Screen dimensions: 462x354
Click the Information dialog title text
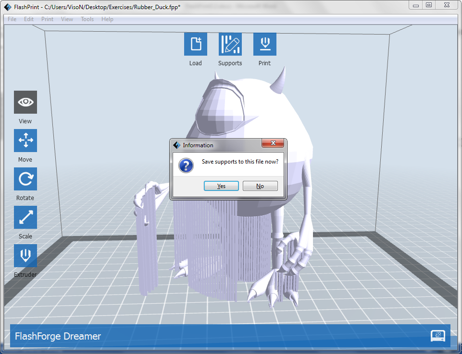[x=198, y=145]
